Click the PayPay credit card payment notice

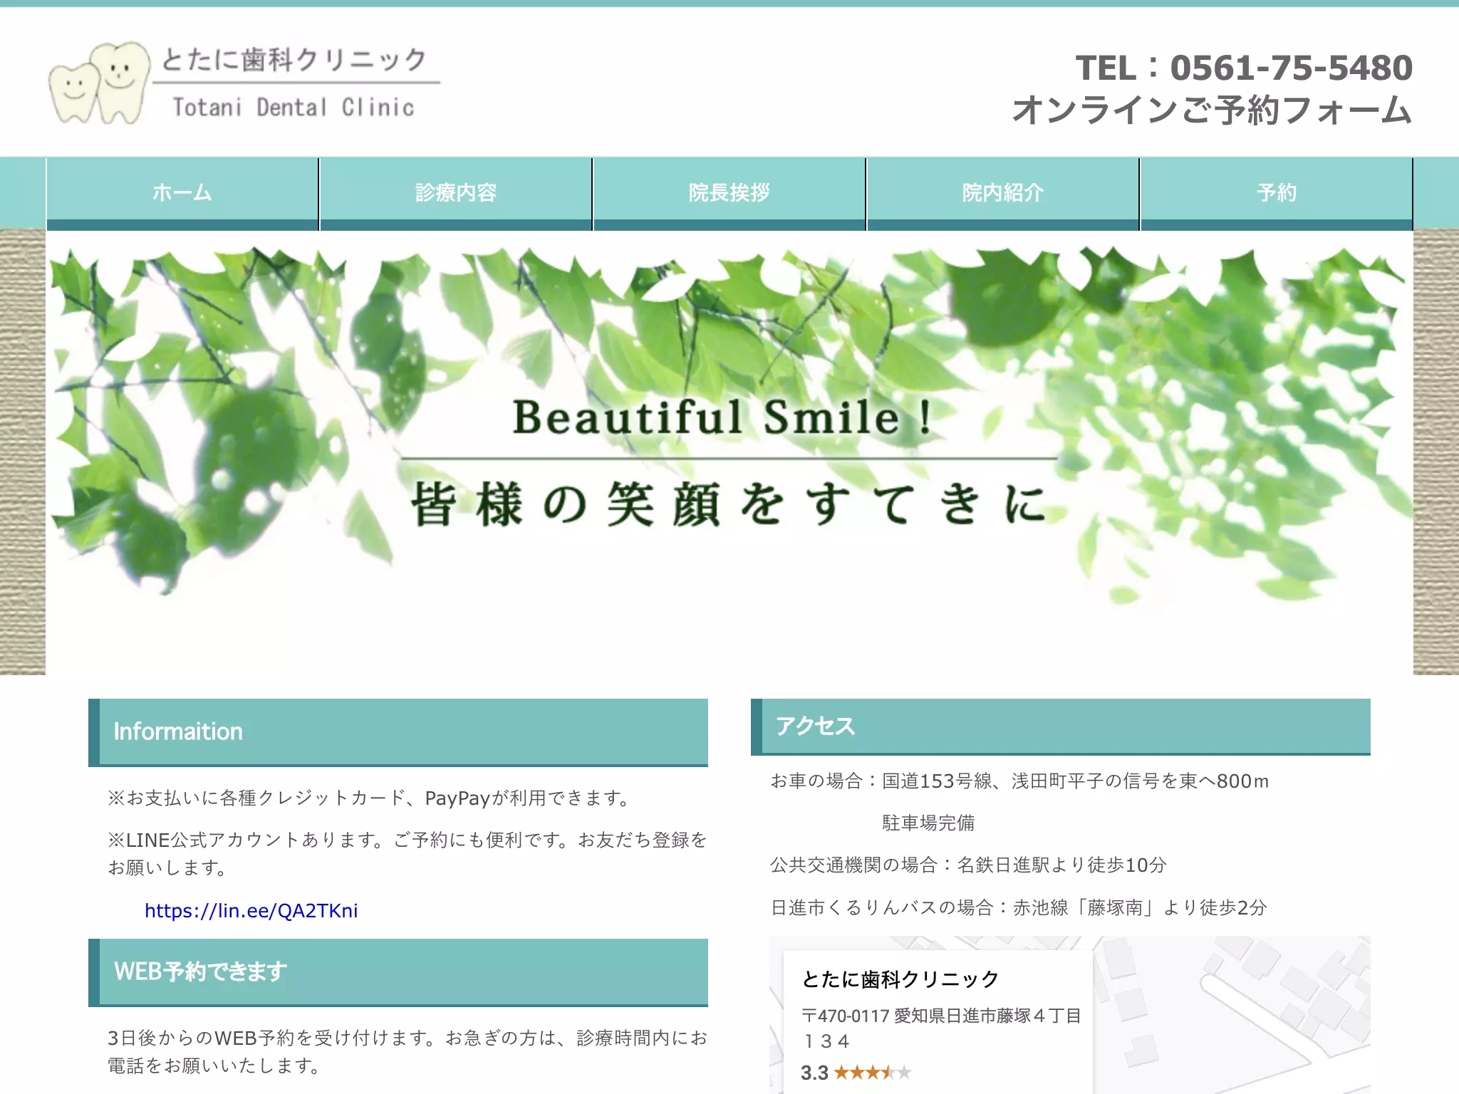click(370, 798)
